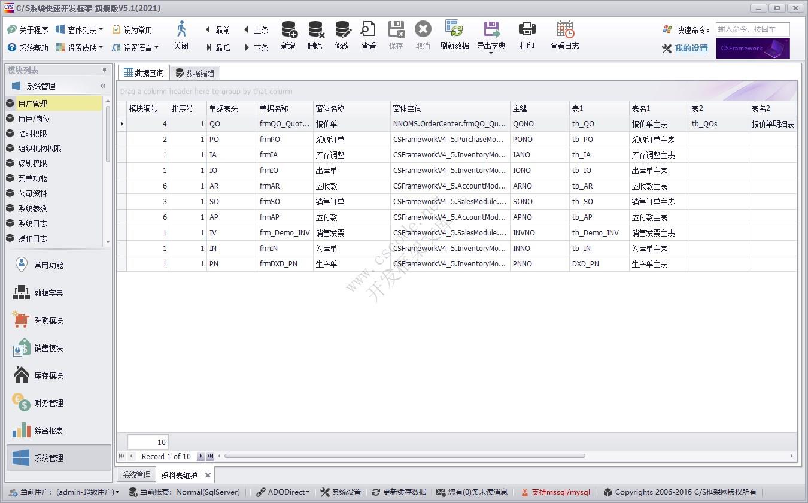Switch to the 数据编辑 tab
The width and height of the screenshot is (808, 503).
coord(195,73)
